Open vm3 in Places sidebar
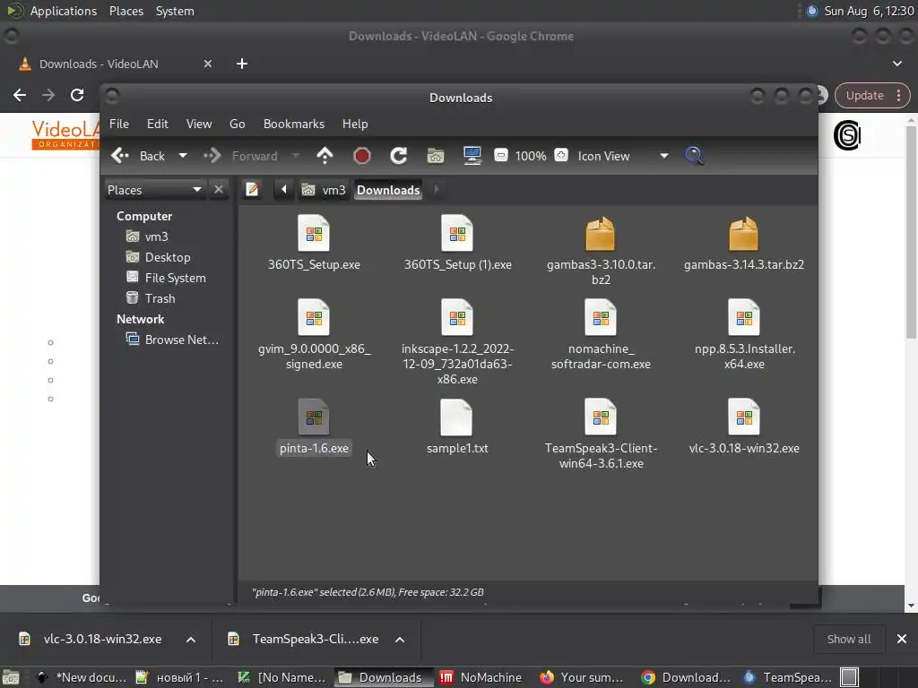 pos(156,236)
